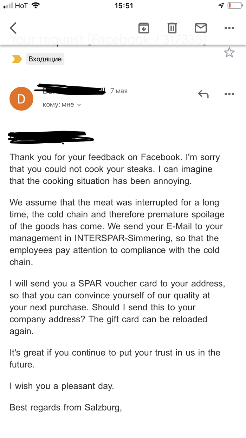
Task: Open the Входящие label
Action: [x=45, y=59]
